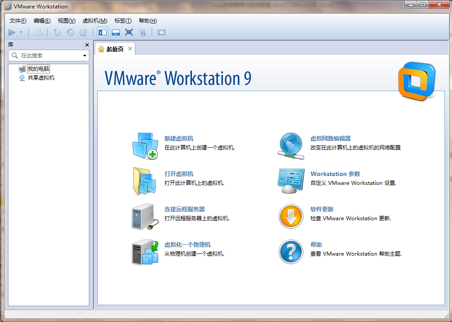This screenshot has height=322, width=452.
Task: Click the 共享虚拟机 shared VM icon
Action: tap(22, 78)
